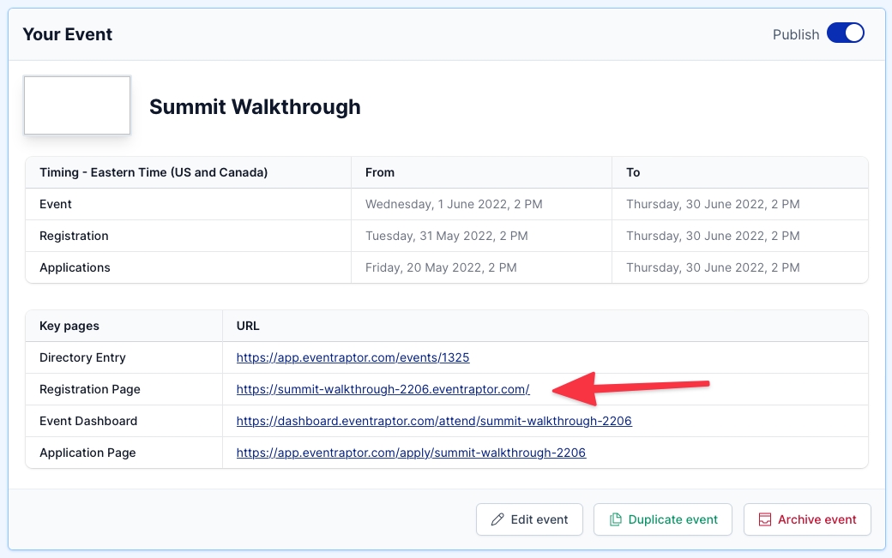Click the copy icon on Duplicate event

[615, 519]
